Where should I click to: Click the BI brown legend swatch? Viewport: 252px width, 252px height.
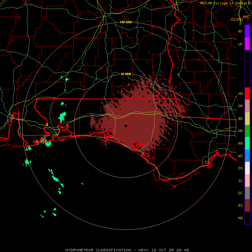247,206
